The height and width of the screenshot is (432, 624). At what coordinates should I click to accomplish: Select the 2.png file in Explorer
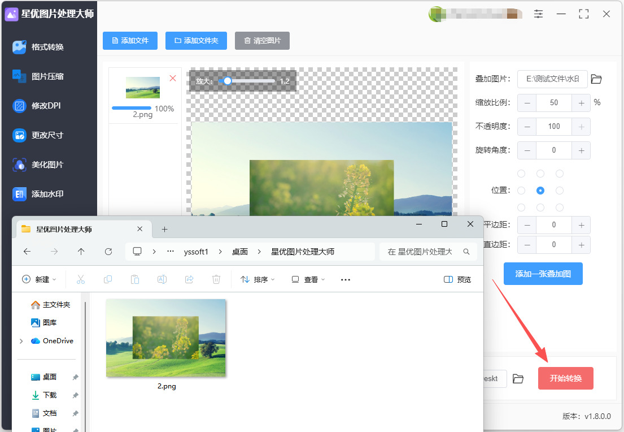click(166, 344)
